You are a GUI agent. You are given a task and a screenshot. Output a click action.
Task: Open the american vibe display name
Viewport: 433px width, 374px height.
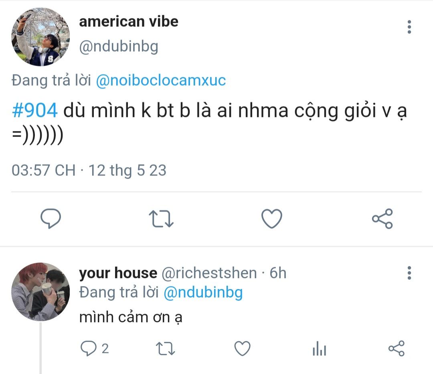[129, 22]
